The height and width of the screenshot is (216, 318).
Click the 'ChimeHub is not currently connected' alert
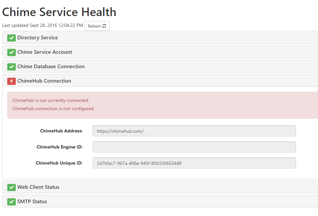(x=51, y=100)
